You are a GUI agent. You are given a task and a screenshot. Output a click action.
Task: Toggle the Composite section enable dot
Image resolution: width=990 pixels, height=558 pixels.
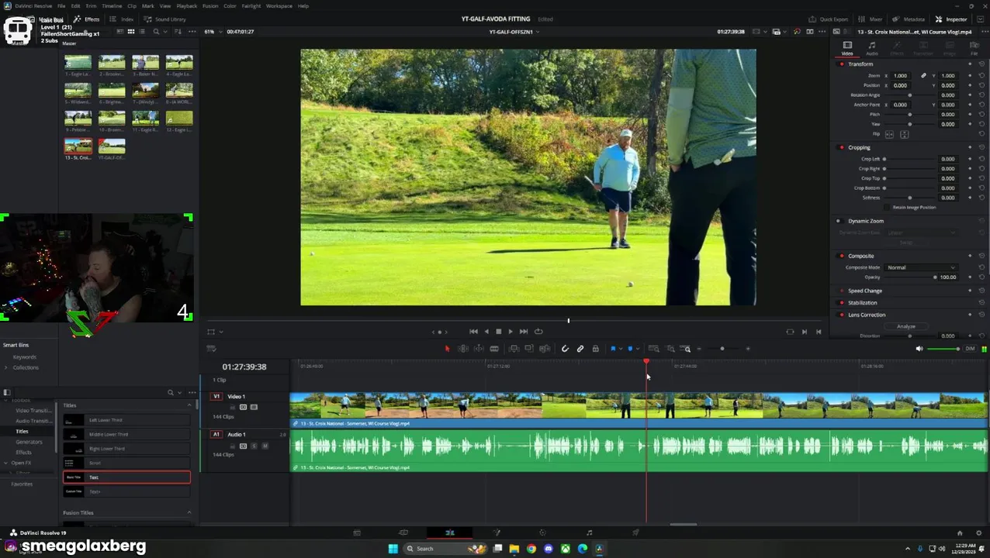tap(842, 256)
